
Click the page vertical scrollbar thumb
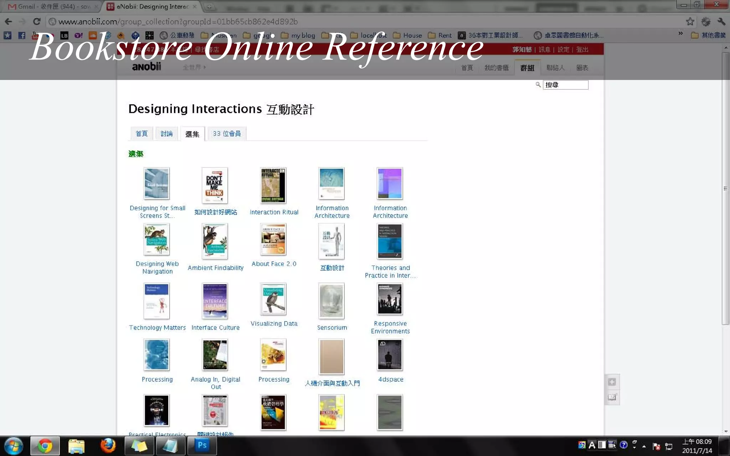pos(725,188)
